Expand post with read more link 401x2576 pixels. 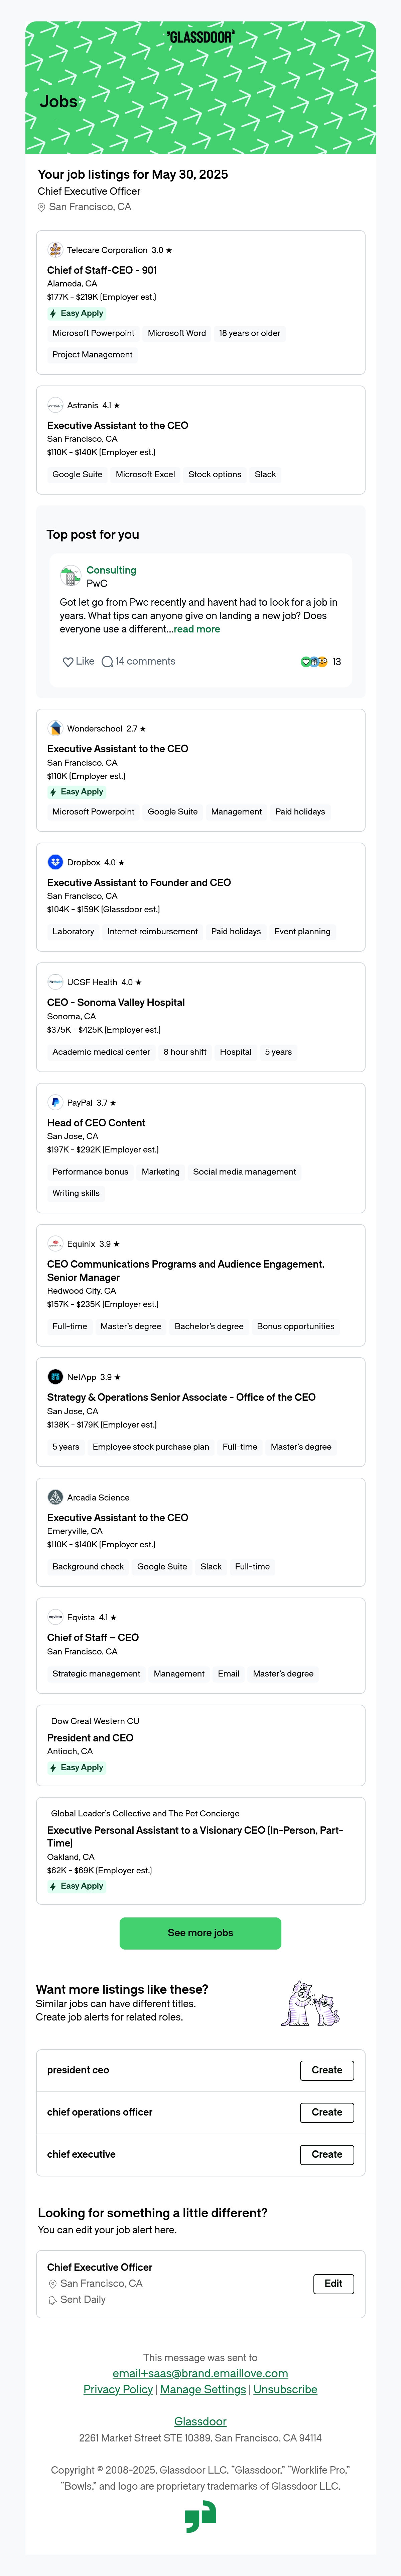coord(196,630)
